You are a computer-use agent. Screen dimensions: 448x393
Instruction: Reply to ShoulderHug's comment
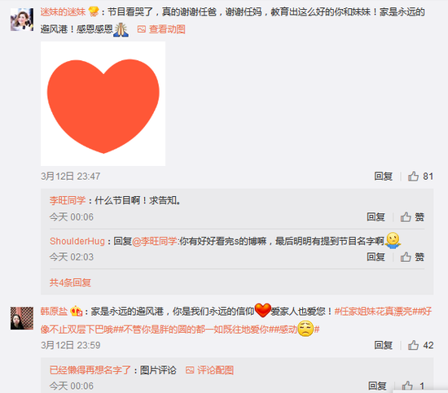376,257
